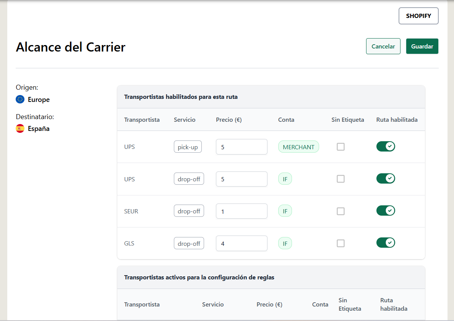This screenshot has height=321, width=454.
Task: Edit price field for GLS
Action: click(242, 244)
